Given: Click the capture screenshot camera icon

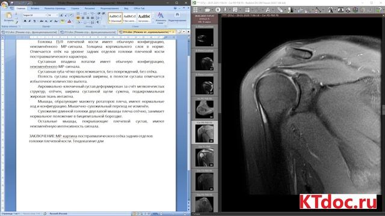Looking at the screenshot, I should (340, 10).
